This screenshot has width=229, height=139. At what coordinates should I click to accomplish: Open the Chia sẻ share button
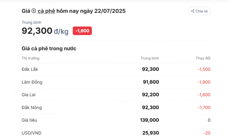(x=199, y=11)
